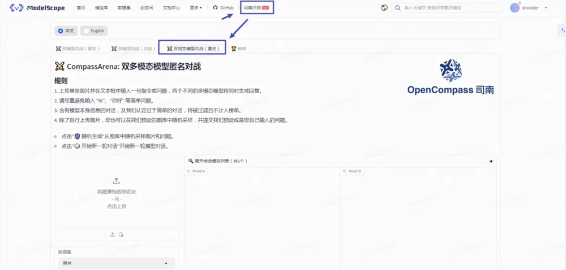Click the model search input field
This screenshot has height=270, width=566.
coord(451,8)
